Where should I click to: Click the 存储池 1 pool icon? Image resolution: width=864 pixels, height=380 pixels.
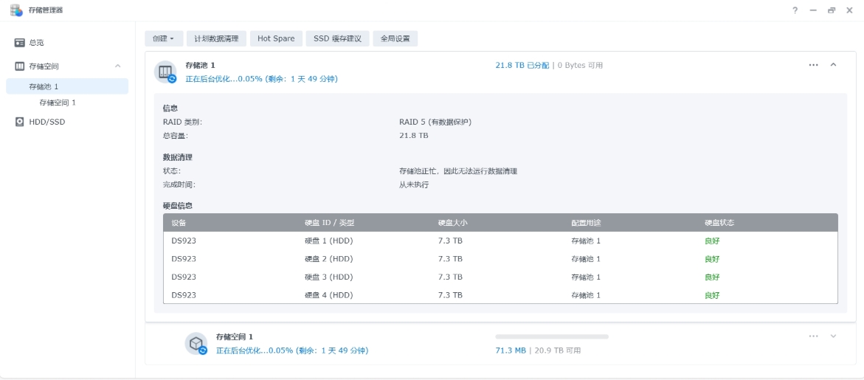(x=165, y=72)
